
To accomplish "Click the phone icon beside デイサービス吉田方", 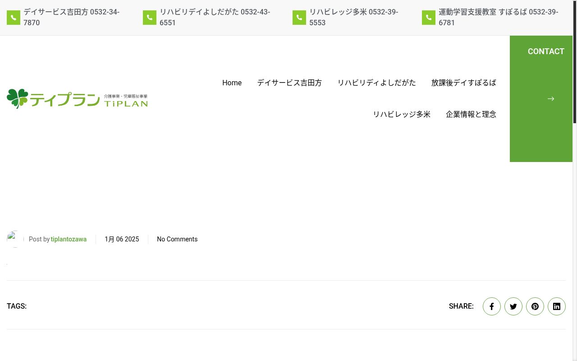I will pos(14,18).
